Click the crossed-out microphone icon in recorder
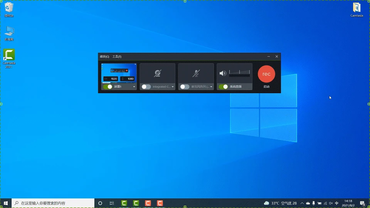370x208 pixels. coord(196,73)
